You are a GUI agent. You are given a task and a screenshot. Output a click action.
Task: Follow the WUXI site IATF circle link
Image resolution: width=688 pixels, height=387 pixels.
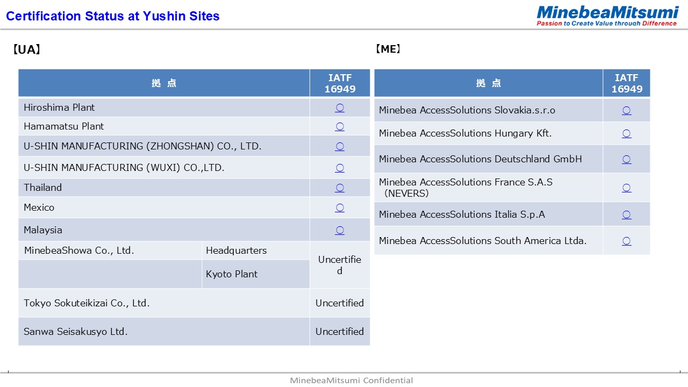(x=340, y=168)
